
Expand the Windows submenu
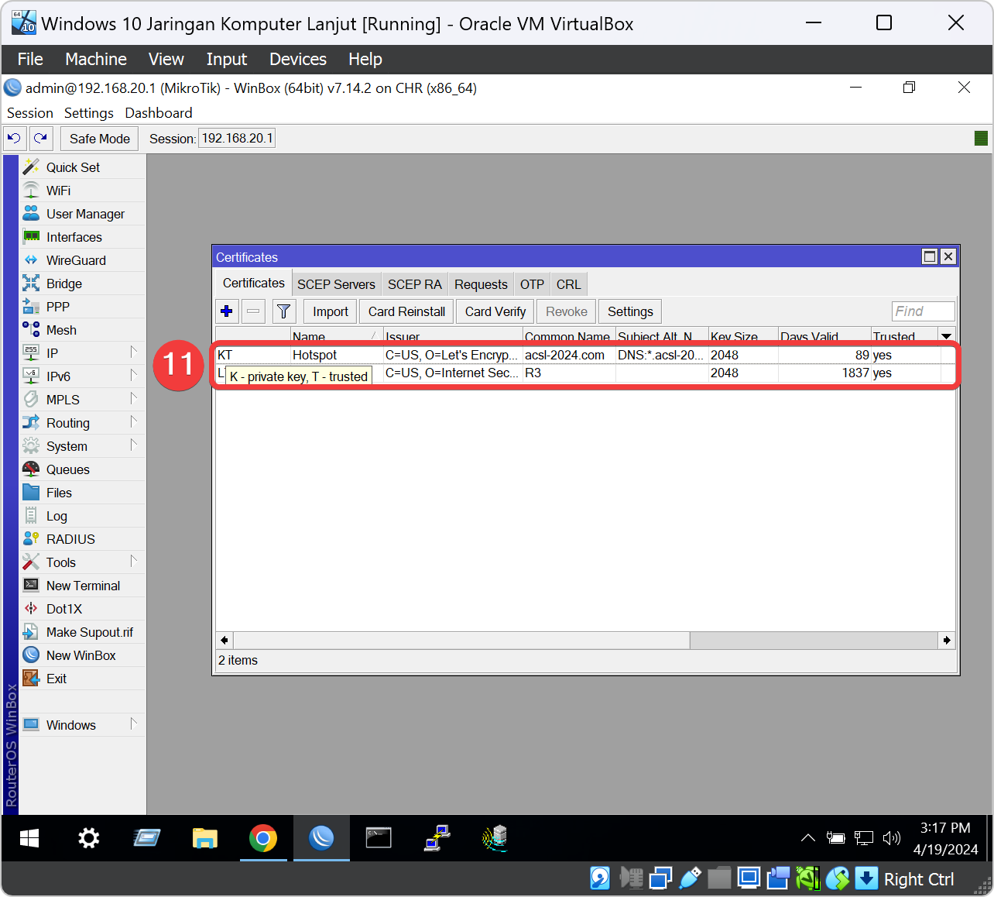pos(133,724)
